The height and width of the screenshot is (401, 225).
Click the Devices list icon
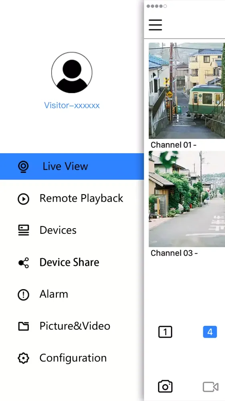[24, 230]
